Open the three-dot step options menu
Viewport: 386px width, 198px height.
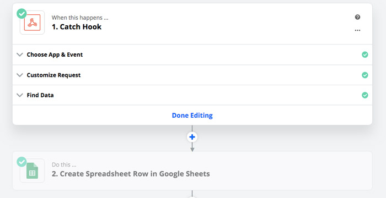point(357,30)
